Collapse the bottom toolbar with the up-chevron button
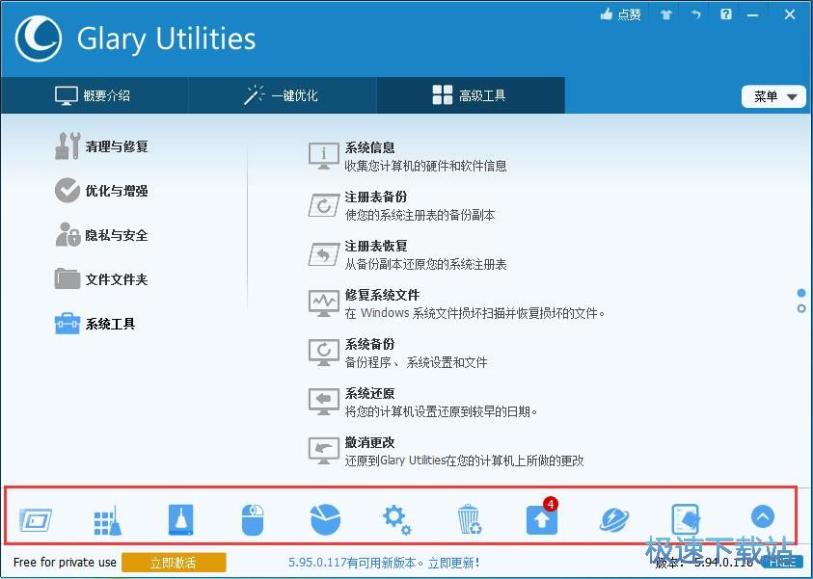 762,516
